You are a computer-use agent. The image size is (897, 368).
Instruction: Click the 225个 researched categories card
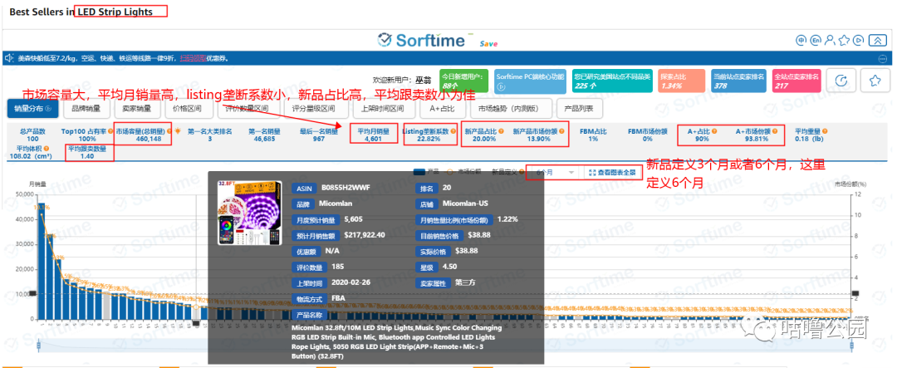[x=612, y=81]
